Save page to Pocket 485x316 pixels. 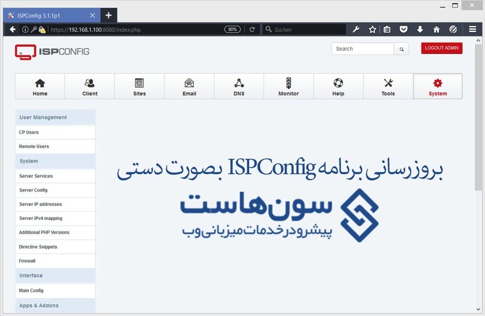click(403, 30)
